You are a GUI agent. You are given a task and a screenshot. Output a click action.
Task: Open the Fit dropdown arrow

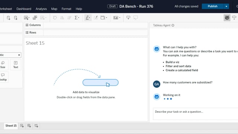pyautogui.click(x=106, y=18)
